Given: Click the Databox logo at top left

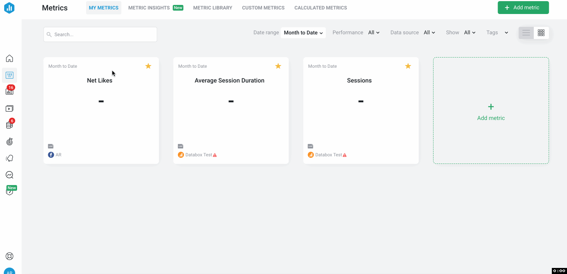Looking at the screenshot, I should [x=9, y=7].
